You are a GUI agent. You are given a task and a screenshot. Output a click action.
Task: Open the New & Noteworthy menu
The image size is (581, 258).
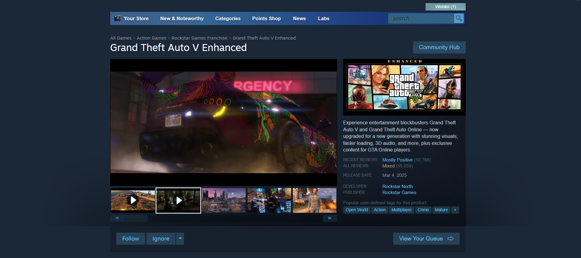pos(182,19)
